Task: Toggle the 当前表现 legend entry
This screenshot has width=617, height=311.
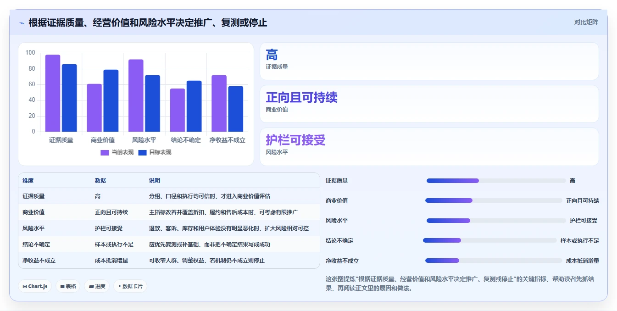Action: click(x=117, y=152)
